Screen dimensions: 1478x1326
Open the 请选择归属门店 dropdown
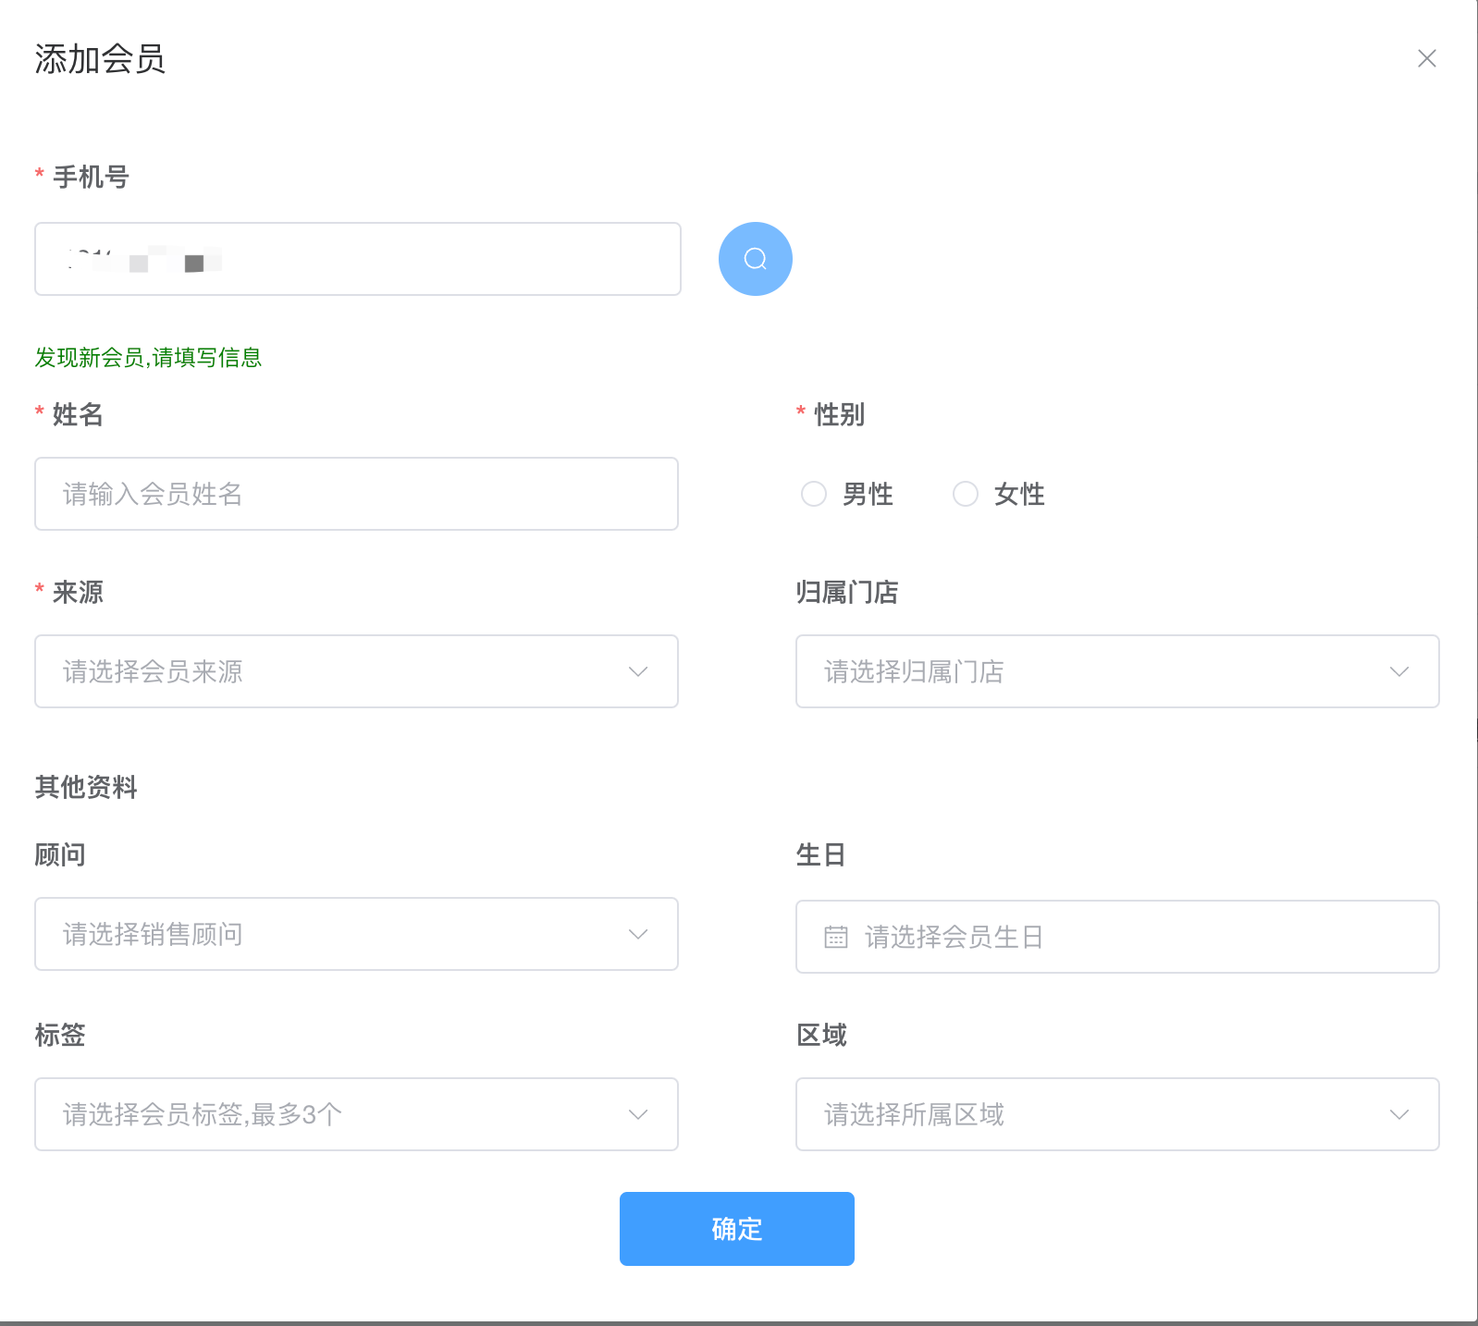tap(1101, 671)
